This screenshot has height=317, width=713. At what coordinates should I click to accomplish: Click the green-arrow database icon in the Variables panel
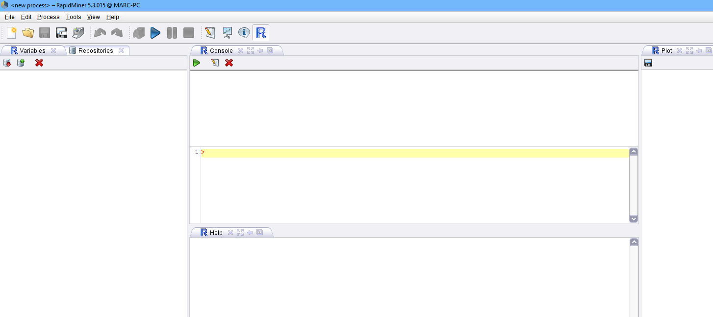click(x=21, y=63)
